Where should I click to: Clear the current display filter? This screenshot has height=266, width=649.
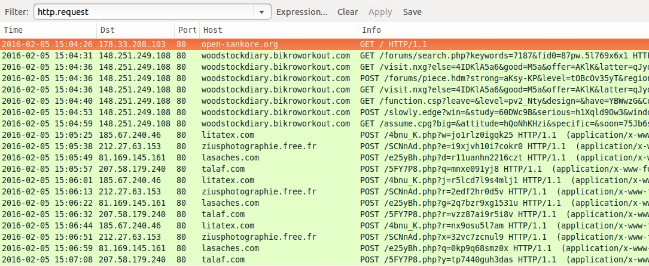(x=348, y=12)
